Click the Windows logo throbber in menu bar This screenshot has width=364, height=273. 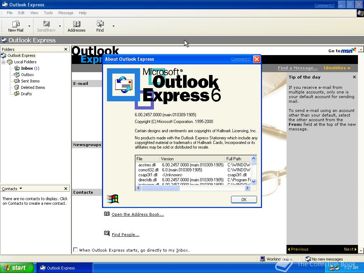point(360,13)
